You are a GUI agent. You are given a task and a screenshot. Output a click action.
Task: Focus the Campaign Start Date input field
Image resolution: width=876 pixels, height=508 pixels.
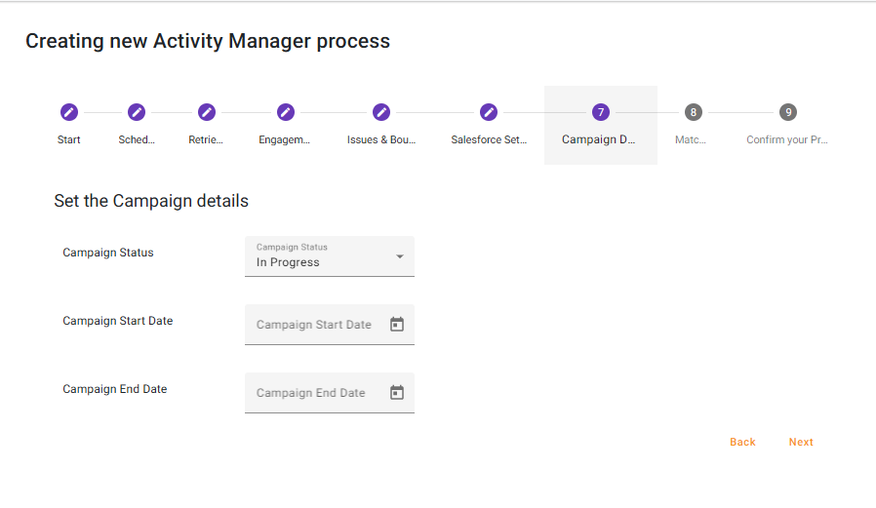point(314,325)
